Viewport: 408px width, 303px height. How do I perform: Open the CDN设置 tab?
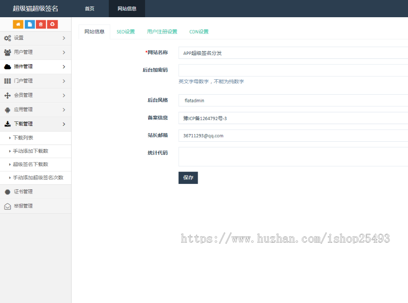coord(199,32)
